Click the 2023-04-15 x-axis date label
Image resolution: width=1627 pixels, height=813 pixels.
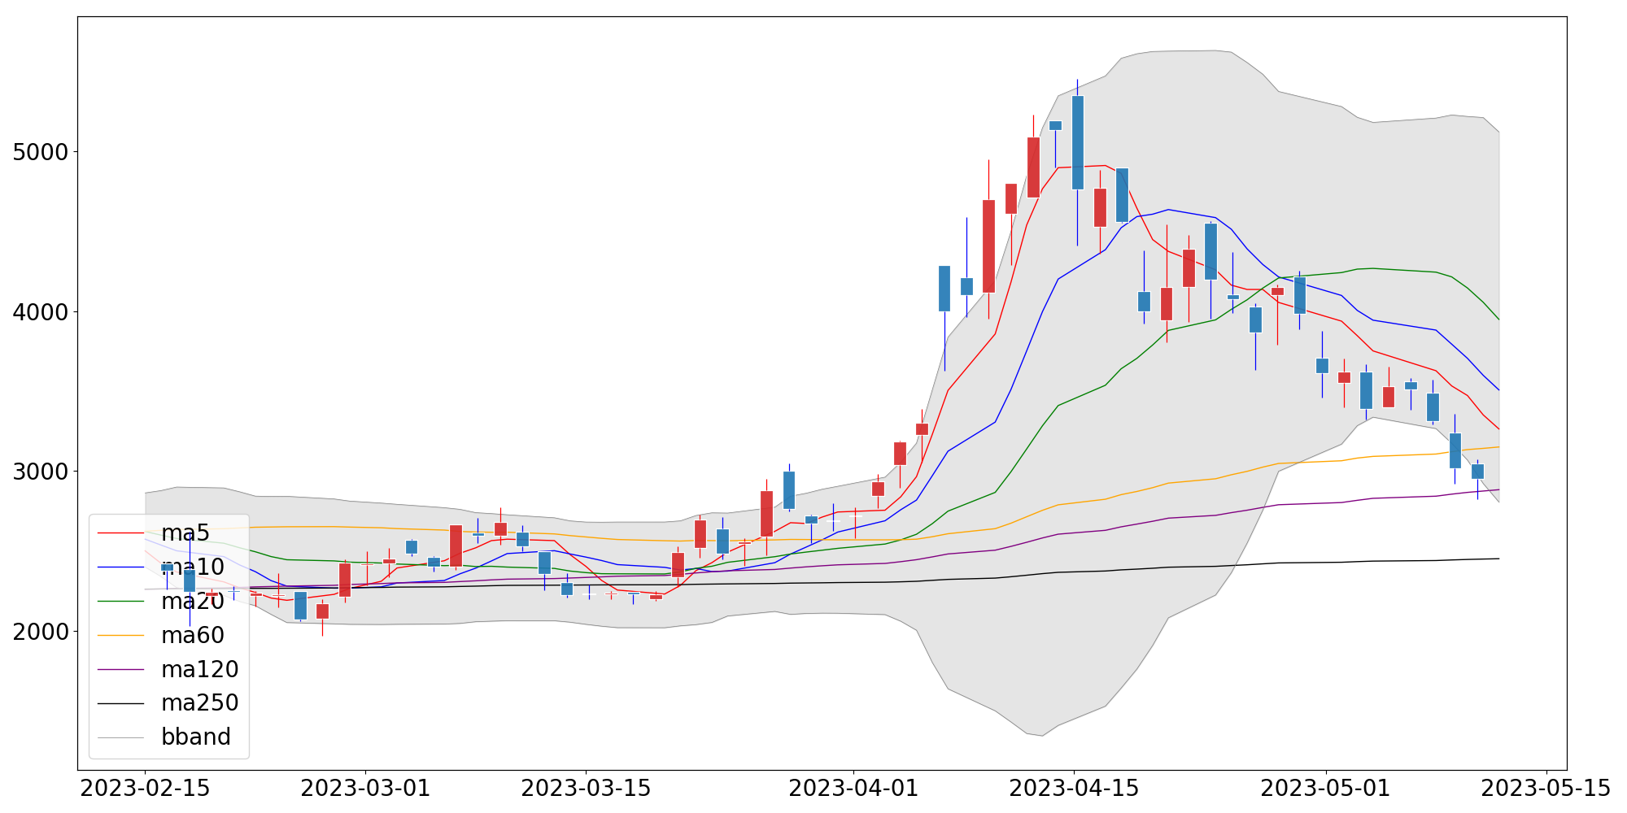click(x=1074, y=789)
